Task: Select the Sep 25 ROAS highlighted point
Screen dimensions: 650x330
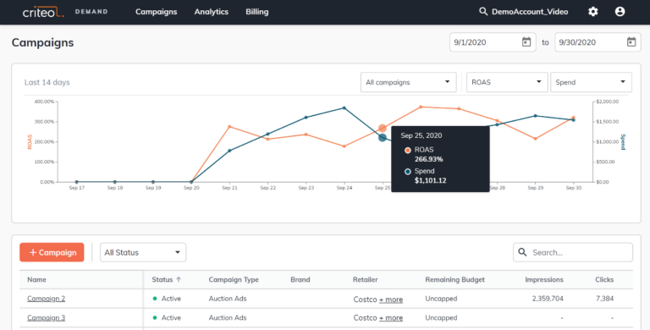Action: pyautogui.click(x=383, y=128)
